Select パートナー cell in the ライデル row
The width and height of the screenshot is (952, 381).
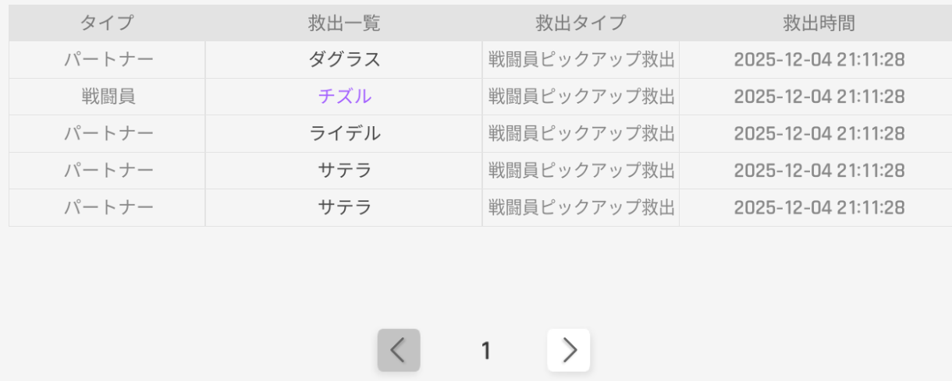click(108, 133)
